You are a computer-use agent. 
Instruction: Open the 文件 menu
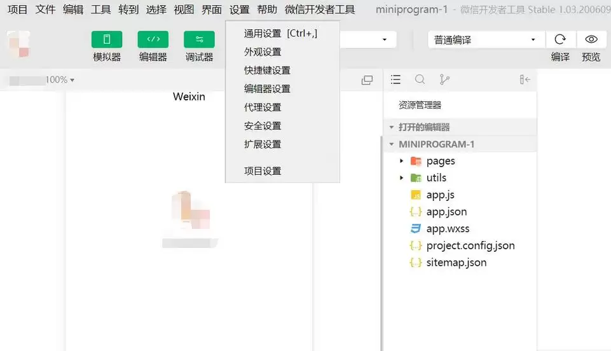tap(45, 10)
